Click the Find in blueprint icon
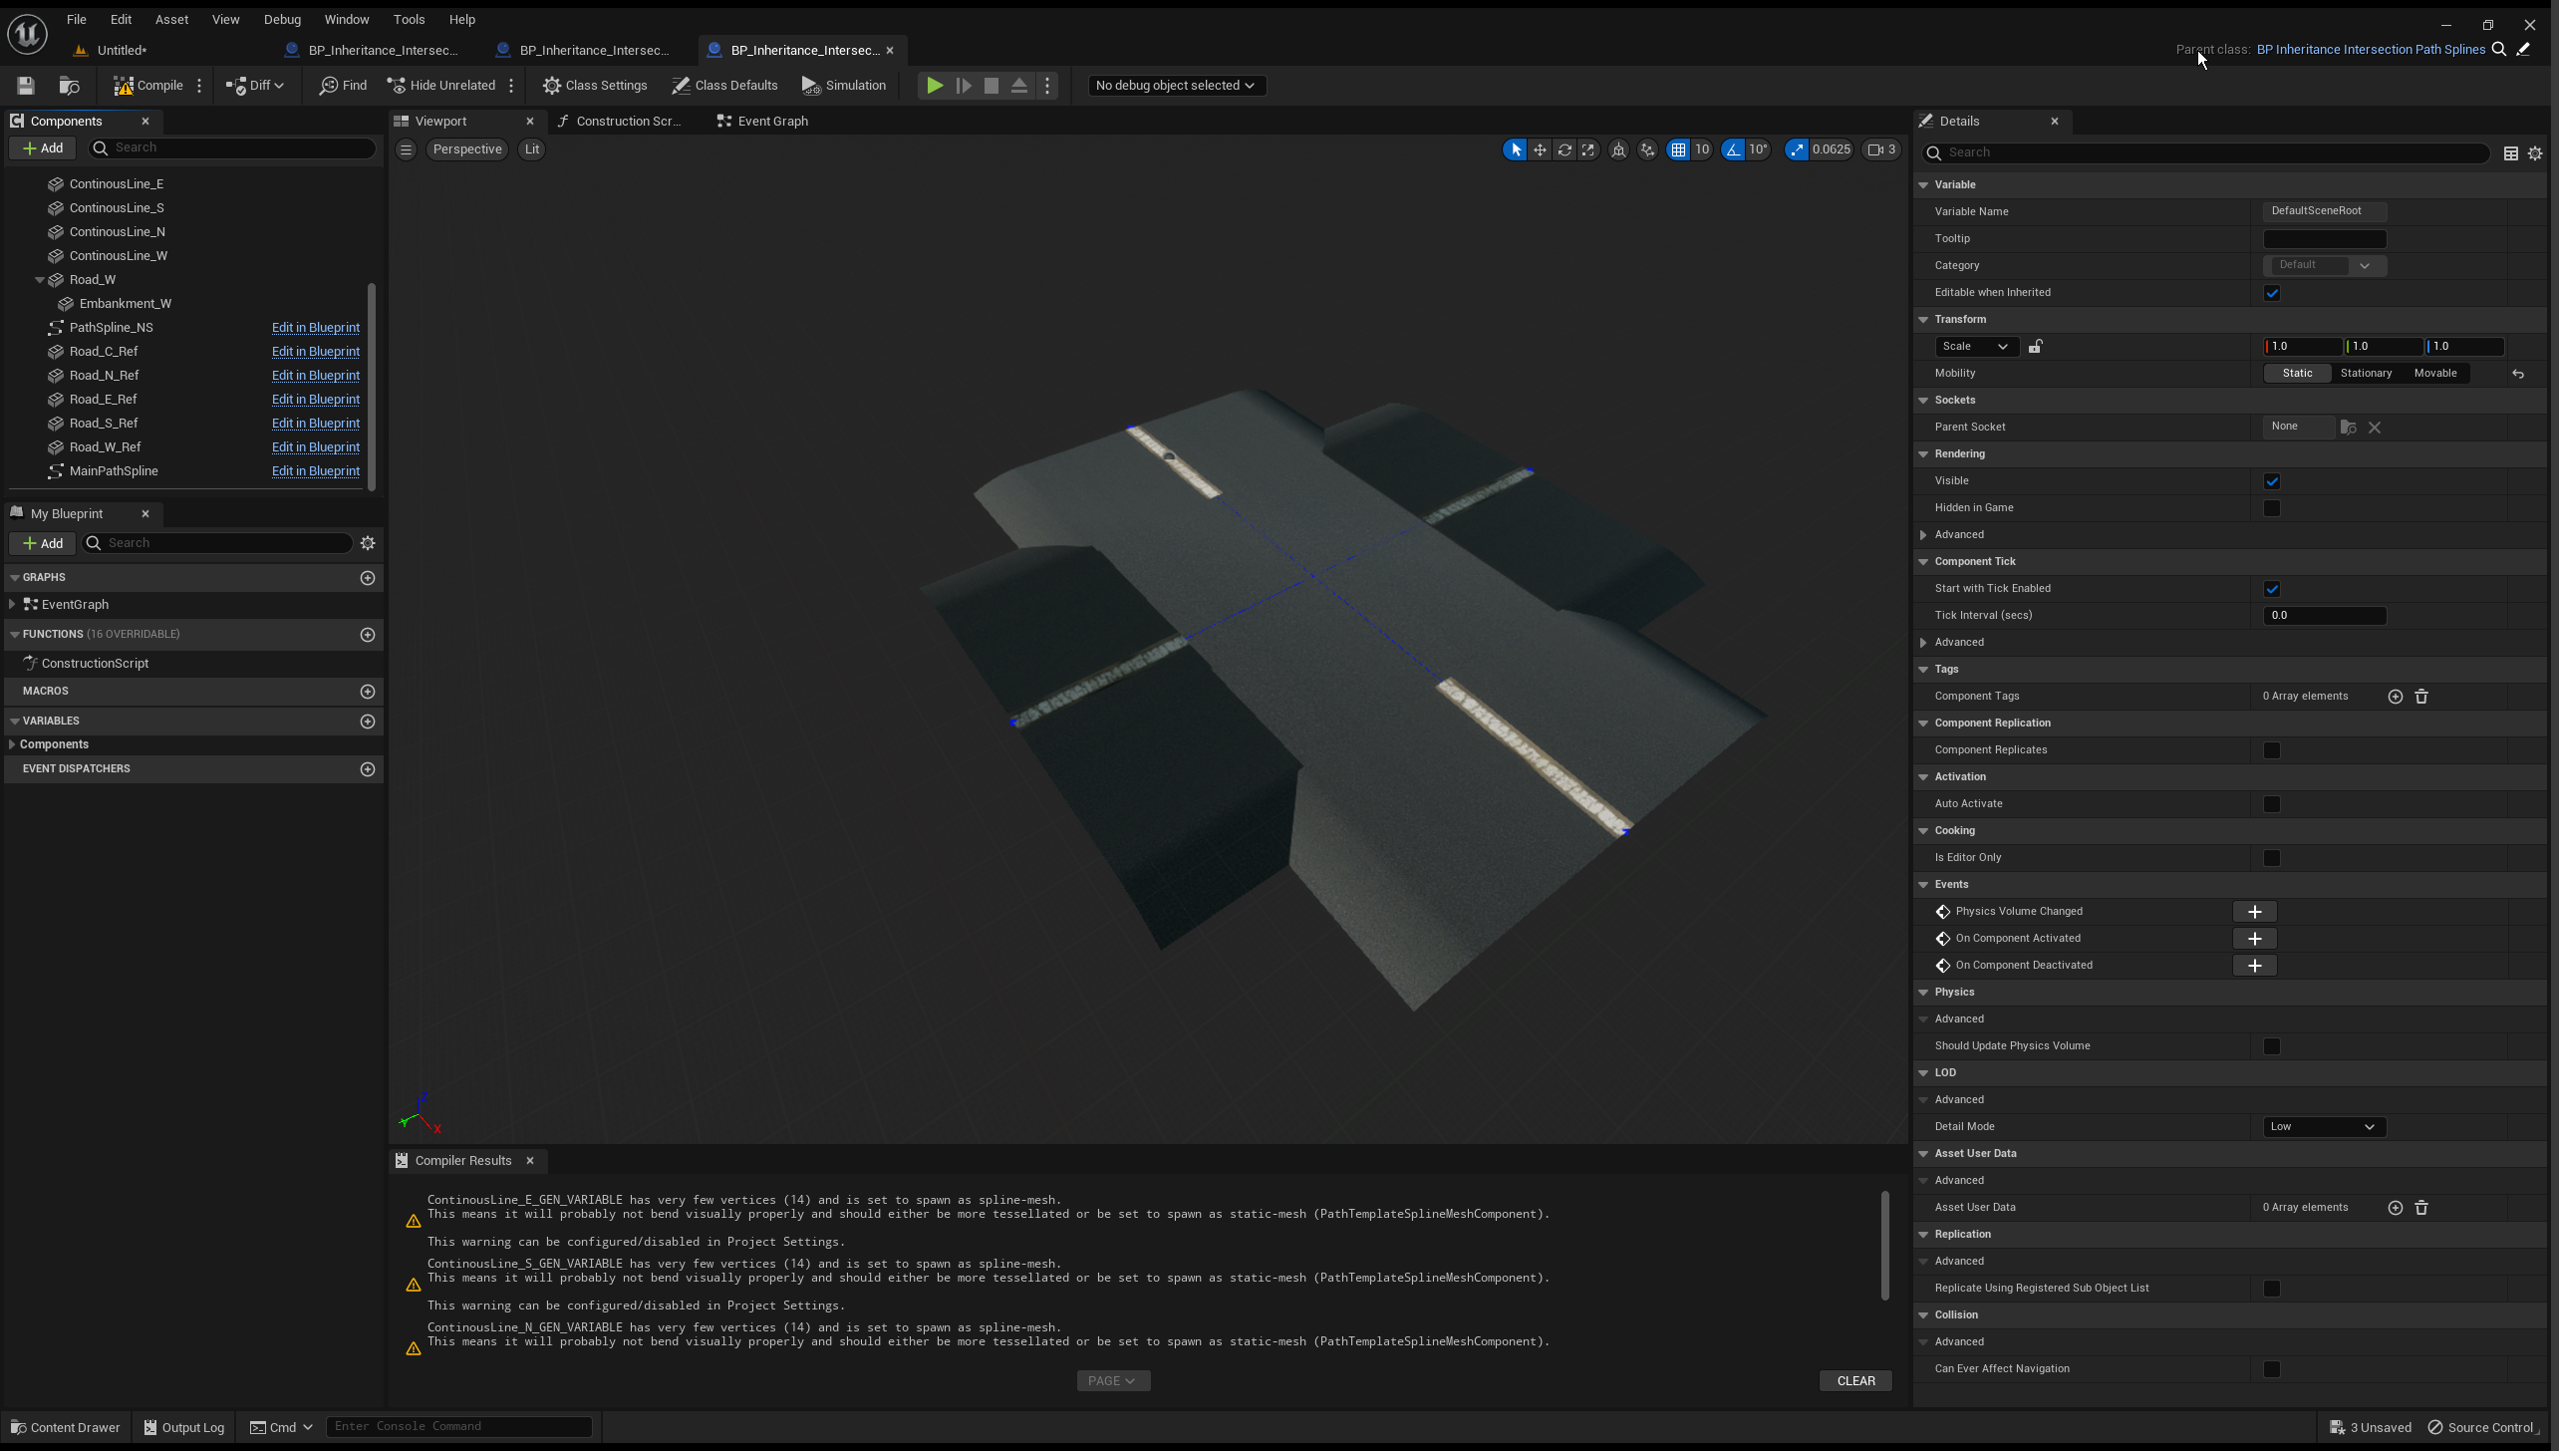This screenshot has height=1451, width=2559. click(x=343, y=86)
